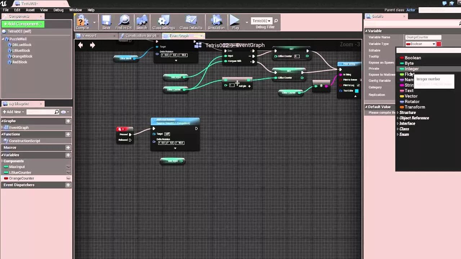The width and height of the screenshot is (461, 259).
Task: Add a new function with the plus button
Action: (68, 134)
